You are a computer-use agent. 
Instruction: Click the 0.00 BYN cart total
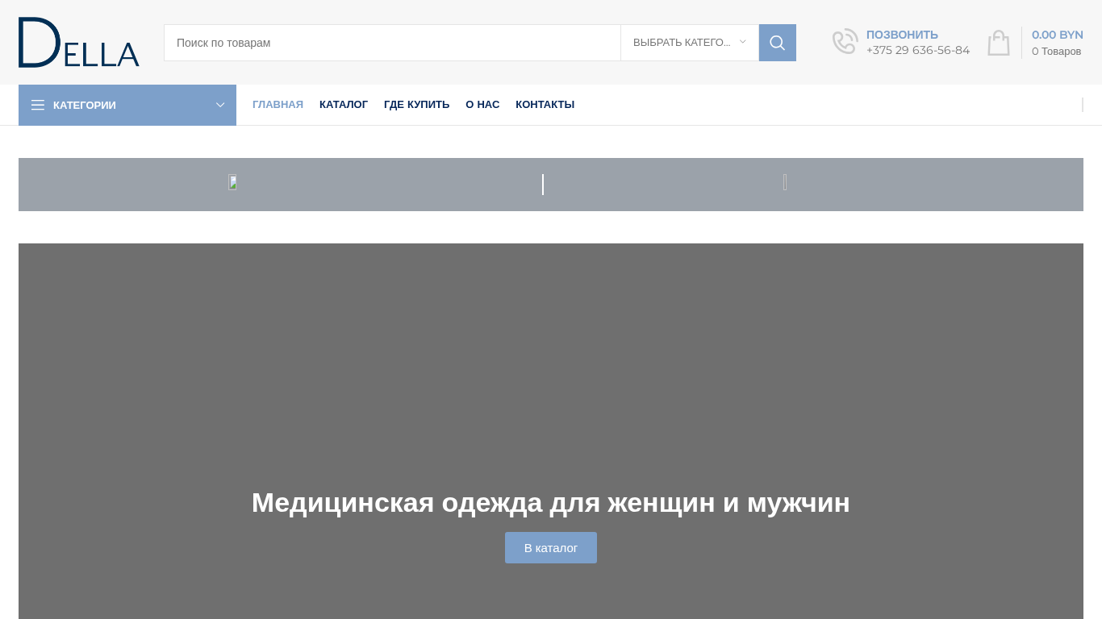1057,35
